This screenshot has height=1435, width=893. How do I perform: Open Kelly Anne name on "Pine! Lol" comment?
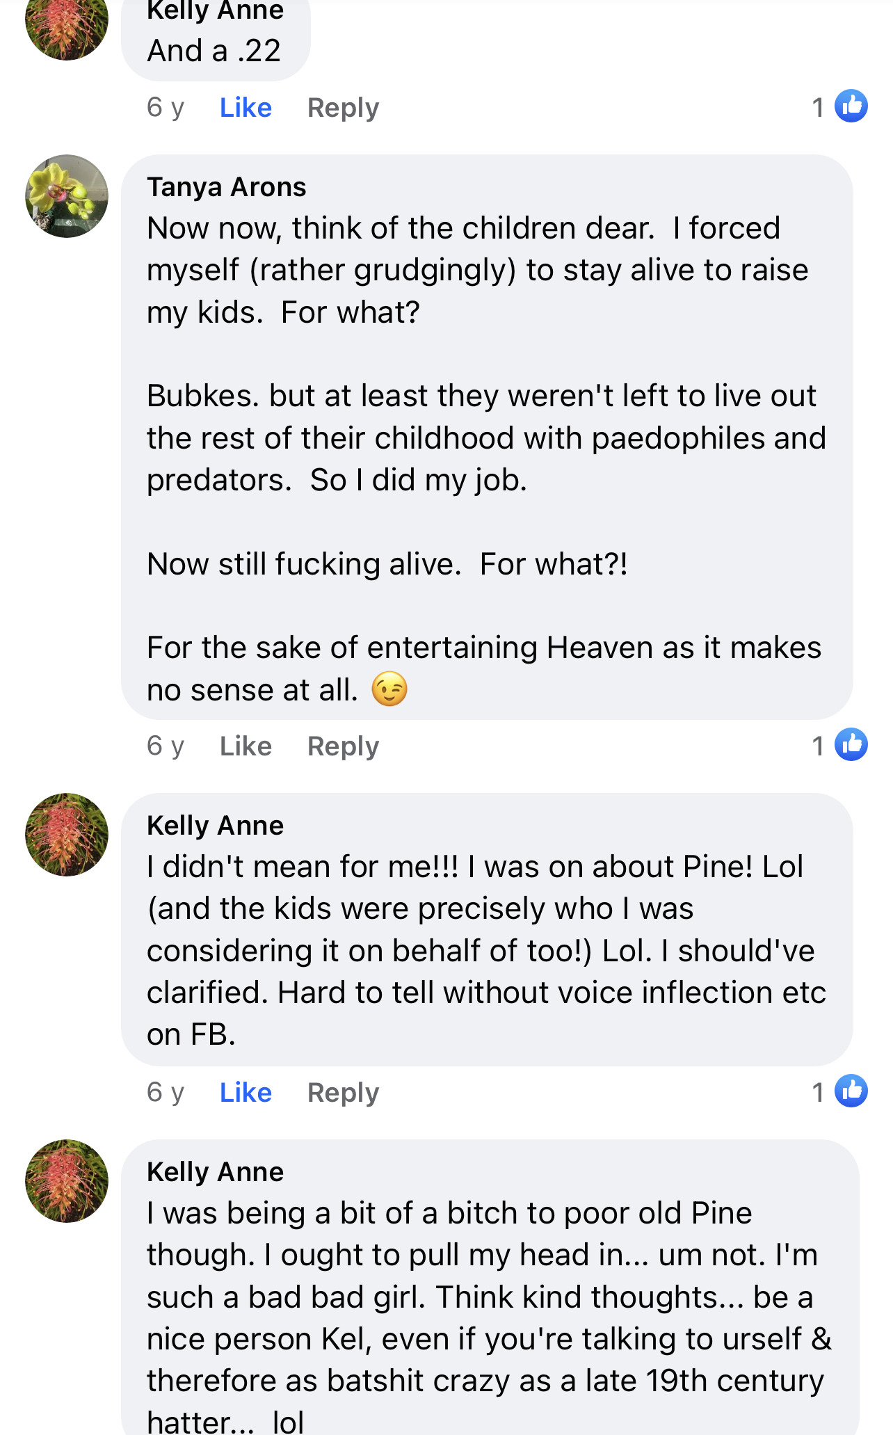click(216, 826)
